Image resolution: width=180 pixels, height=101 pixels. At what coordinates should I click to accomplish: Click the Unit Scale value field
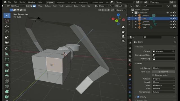[x=163, y=72]
